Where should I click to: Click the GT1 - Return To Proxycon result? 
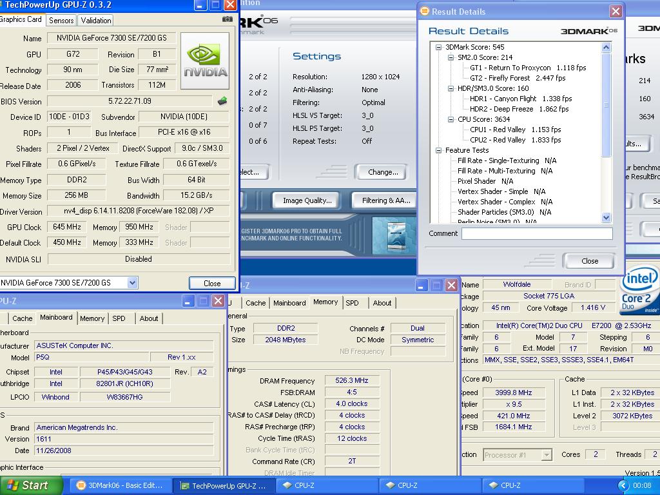tap(528, 68)
